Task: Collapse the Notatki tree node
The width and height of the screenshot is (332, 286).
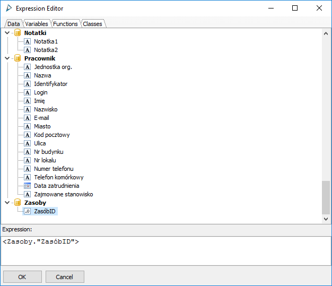Action: tap(7, 33)
